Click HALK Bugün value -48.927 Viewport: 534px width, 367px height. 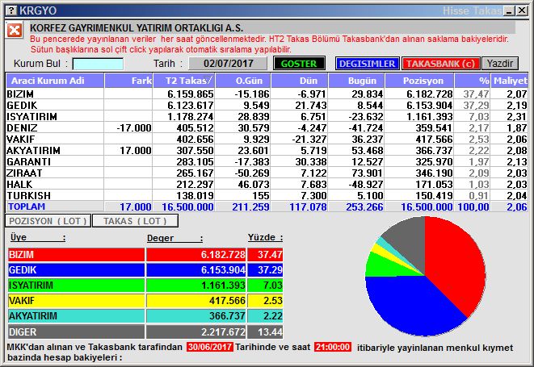(366, 184)
